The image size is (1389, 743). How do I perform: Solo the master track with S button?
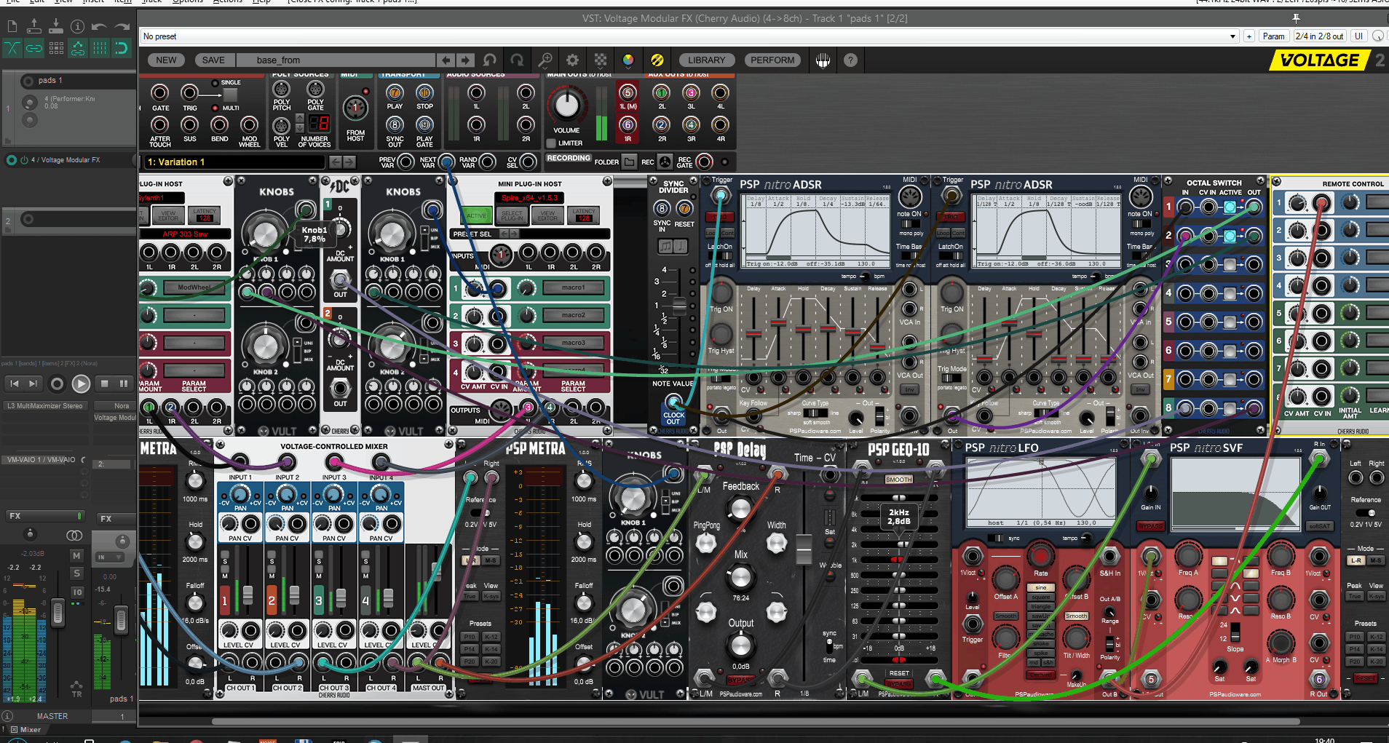click(76, 573)
